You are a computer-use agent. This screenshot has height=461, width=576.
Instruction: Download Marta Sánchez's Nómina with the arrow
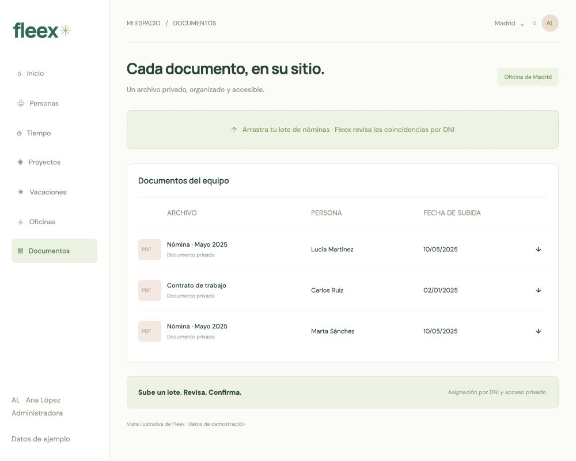coord(538,331)
